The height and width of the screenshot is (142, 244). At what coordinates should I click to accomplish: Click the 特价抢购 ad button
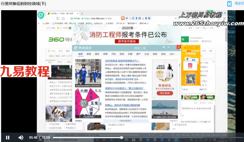pos(165,93)
